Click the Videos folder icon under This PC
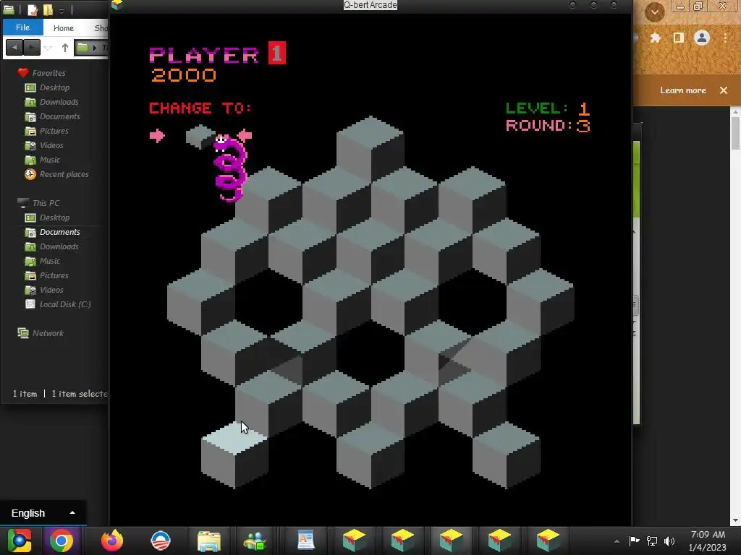741x555 pixels. coord(30,291)
